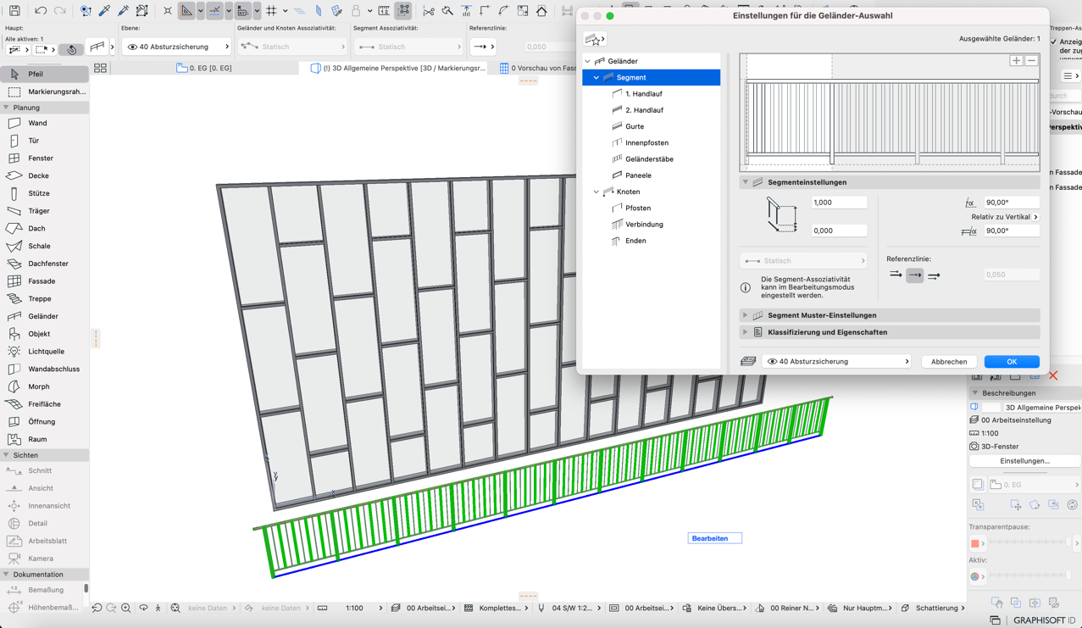Screen dimensions: 1082x628
Task: Select left reference line option in dialog
Action: (896, 275)
